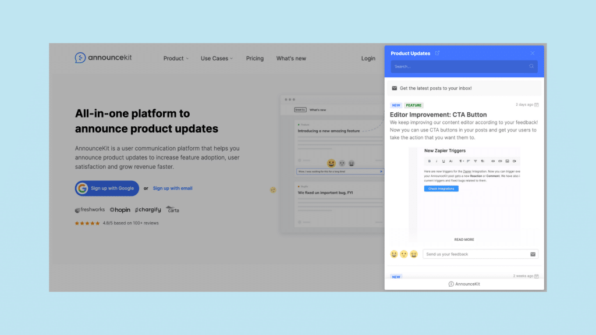Screen dimensions: 596x335
Task: Click the Bold icon in preview editor
Action: coord(430,161)
